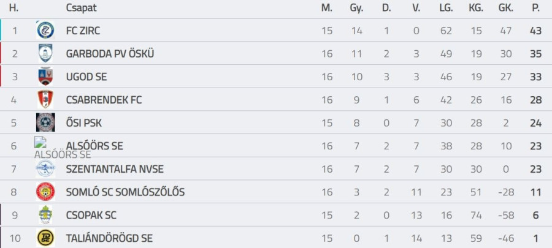The image size is (552, 248).
Task: Click the Csabrendek FC club badge
Action: [x=45, y=99]
